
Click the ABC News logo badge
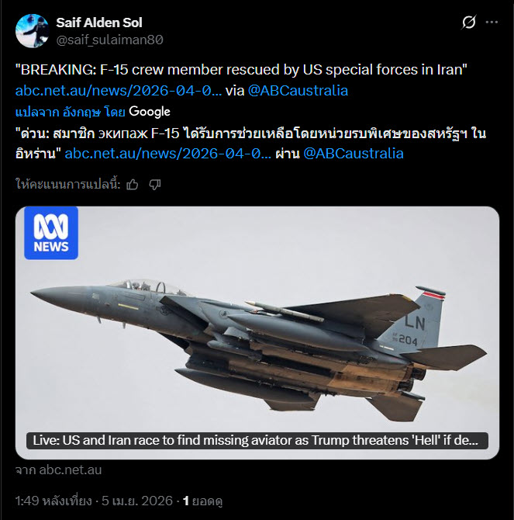pos(51,233)
